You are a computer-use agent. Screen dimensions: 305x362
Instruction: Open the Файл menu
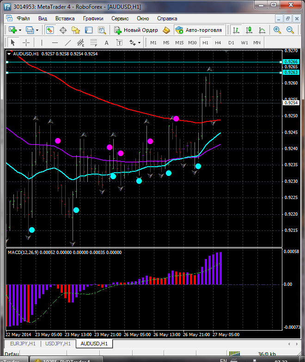(23, 18)
